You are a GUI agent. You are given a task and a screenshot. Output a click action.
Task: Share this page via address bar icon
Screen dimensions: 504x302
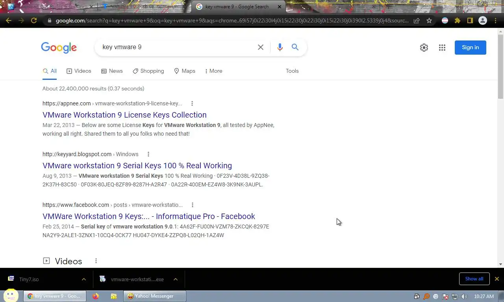coord(417,20)
